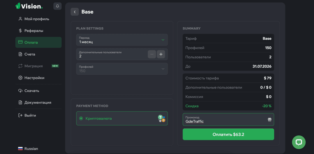Open Настройки in the sidebar
The width and height of the screenshot is (314, 154).
38,78
